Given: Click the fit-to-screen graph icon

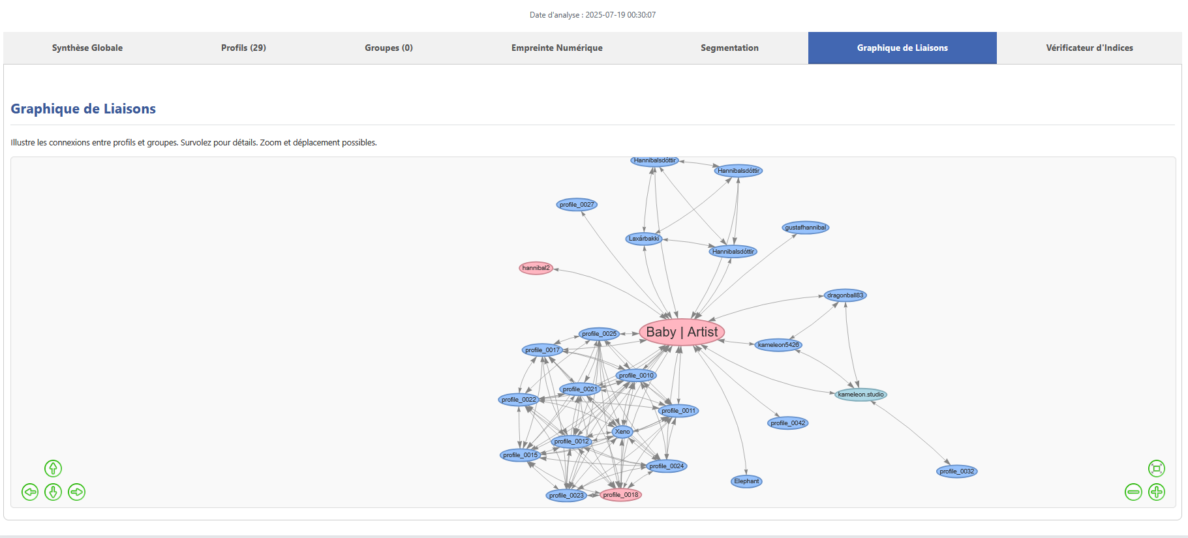Looking at the screenshot, I should [x=1156, y=468].
